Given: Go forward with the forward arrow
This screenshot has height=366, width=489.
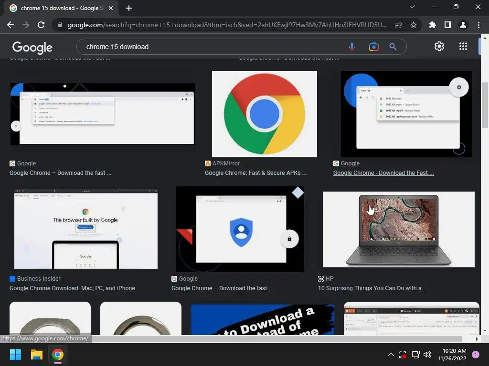Looking at the screenshot, I should click(26, 25).
